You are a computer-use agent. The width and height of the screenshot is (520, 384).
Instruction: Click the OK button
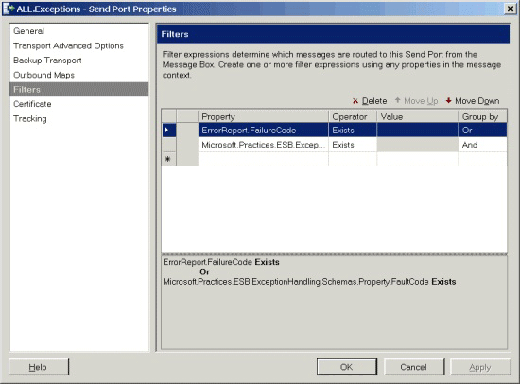pos(347,367)
